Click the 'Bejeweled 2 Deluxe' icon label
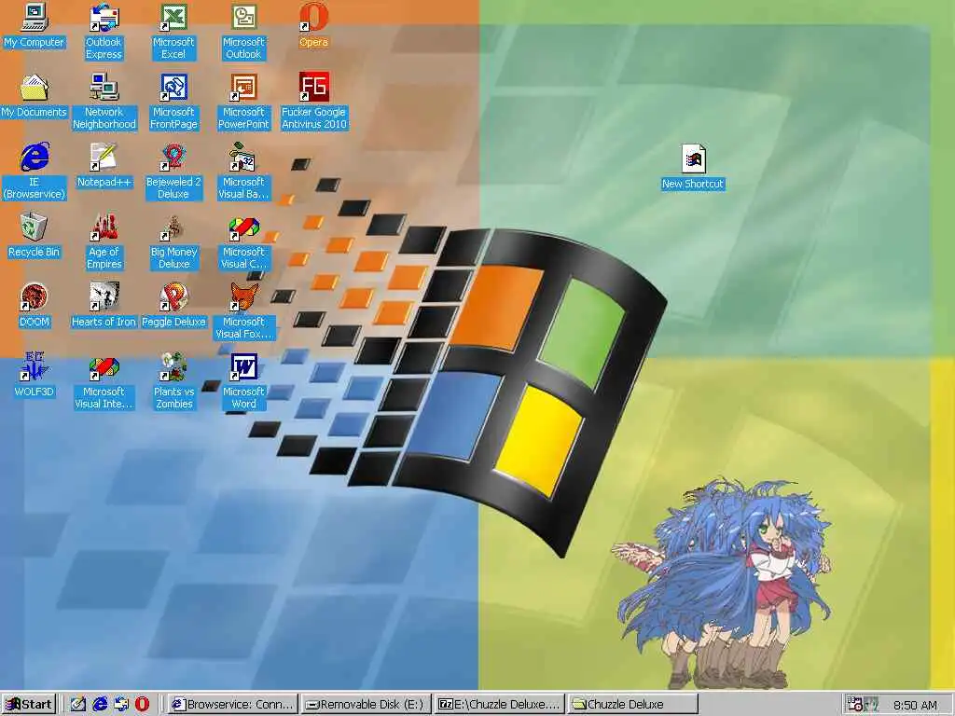This screenshot has width=955, height=716. click(x=173, y=188)
